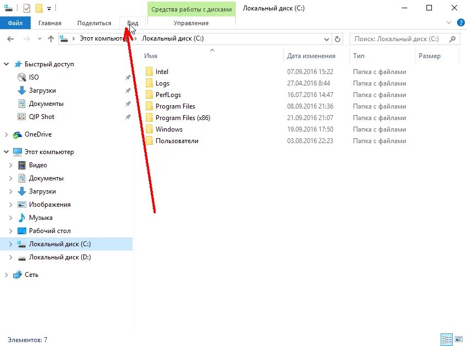Open the Customize Quick Access Toolbar dropdown
The width and height of the screenshot is (467, 346).
(49, 9)
